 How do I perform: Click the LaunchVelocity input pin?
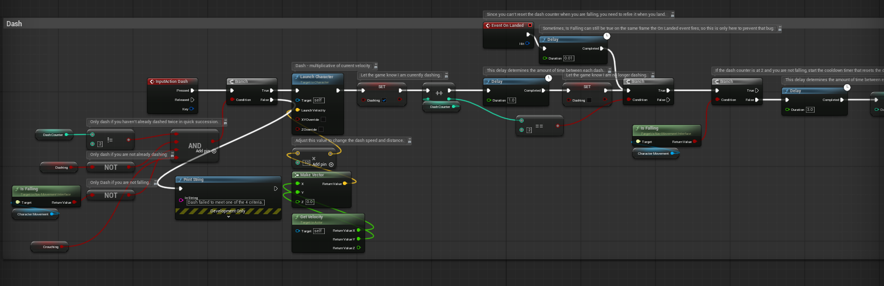pos(298,110)
